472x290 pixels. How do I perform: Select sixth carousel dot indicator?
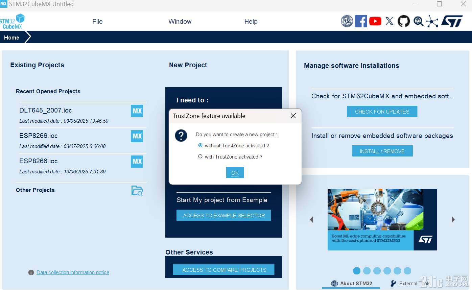tap(407, 271)
